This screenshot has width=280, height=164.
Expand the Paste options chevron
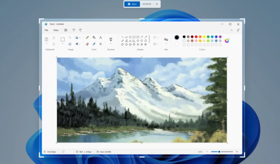[x=46, y=44]
